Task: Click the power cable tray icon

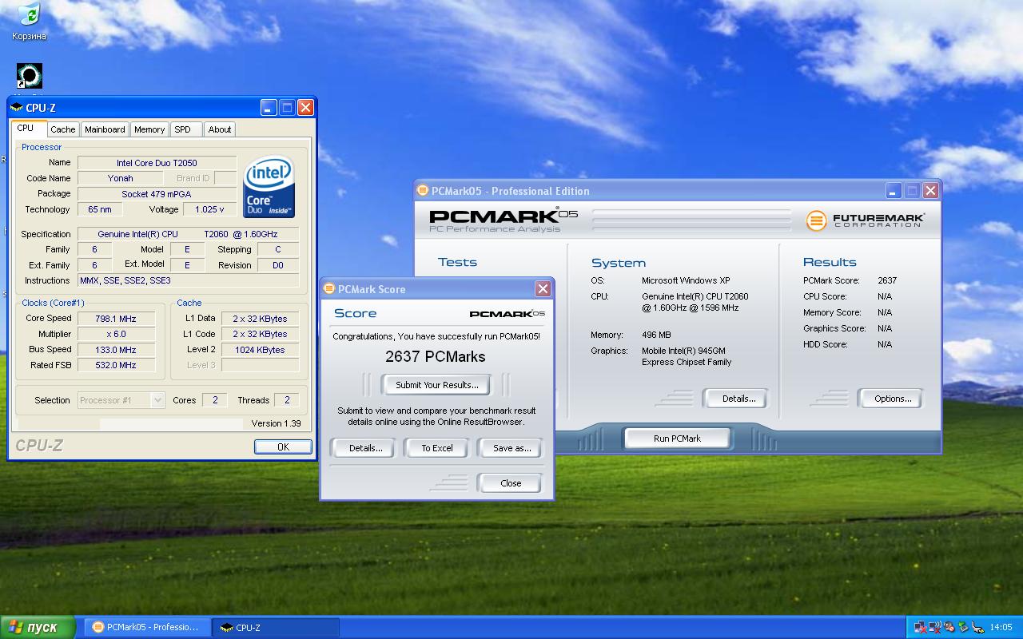Action: [x=978, y=627]
